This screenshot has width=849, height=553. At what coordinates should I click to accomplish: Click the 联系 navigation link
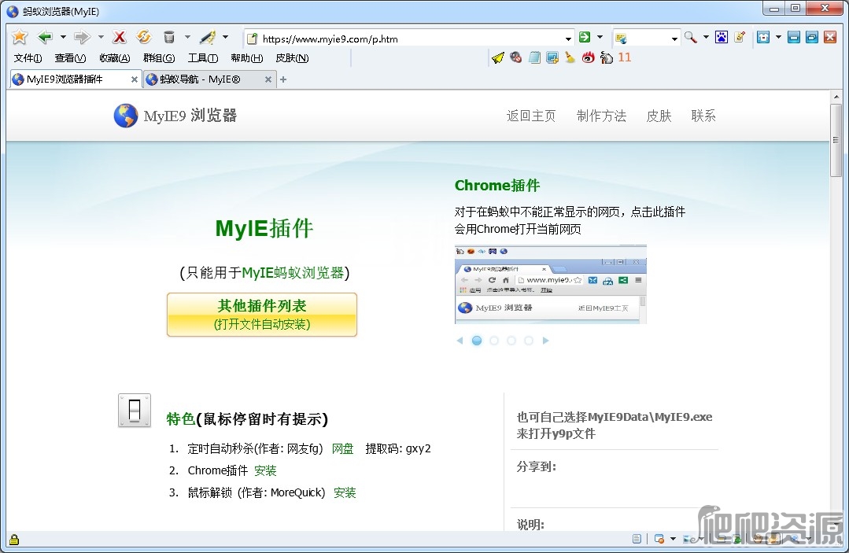pos(703,116)
